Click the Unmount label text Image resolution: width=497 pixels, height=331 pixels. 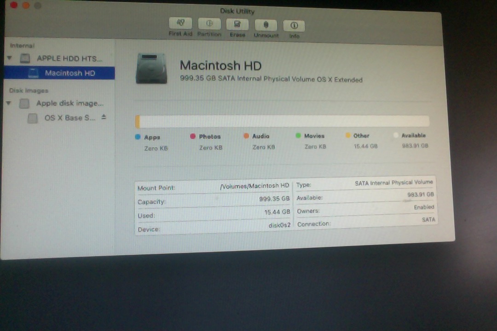(266, 35)
